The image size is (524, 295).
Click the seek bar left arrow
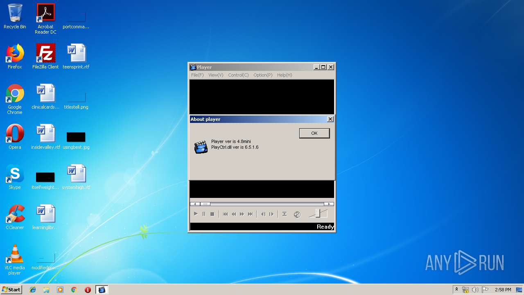[x=195, y=204]
